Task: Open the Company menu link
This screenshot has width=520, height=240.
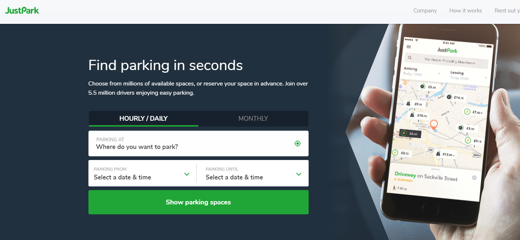Action: [x=425, y=11]
